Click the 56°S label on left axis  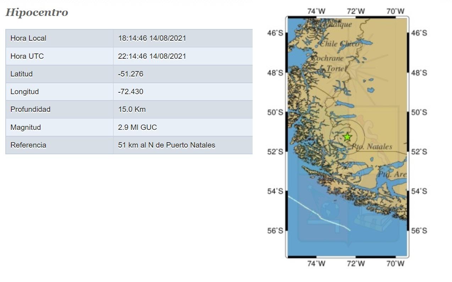(x=275, y=231)
